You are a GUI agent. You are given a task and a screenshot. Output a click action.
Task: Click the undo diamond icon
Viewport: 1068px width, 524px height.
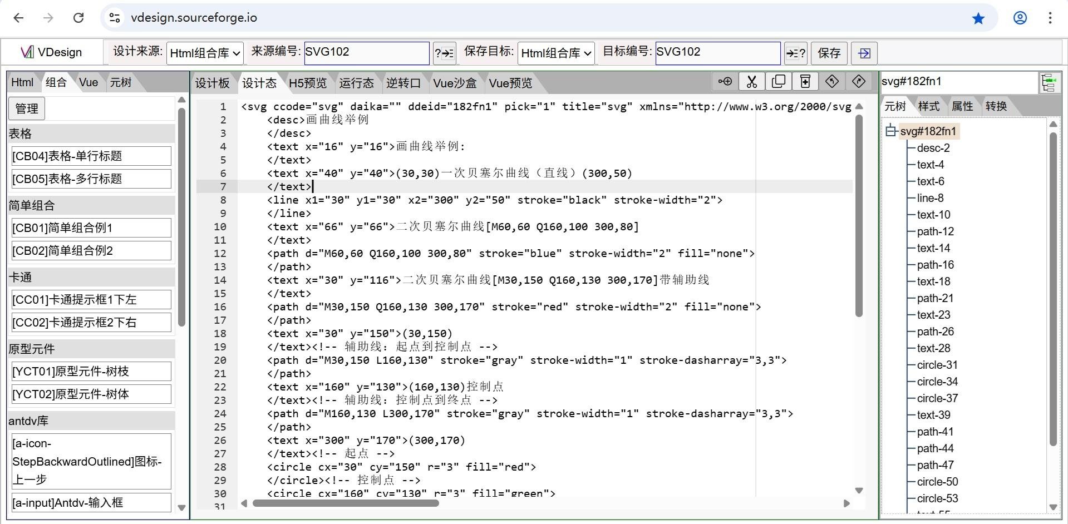point(831,82)
